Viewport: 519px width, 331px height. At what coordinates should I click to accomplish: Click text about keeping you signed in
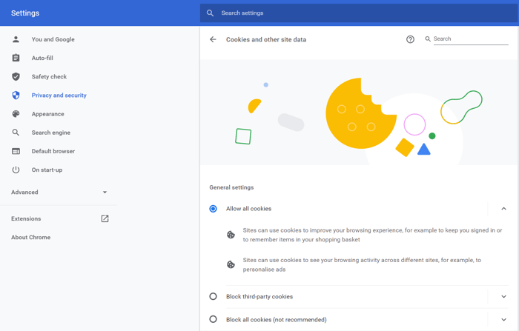coord(372,235)
